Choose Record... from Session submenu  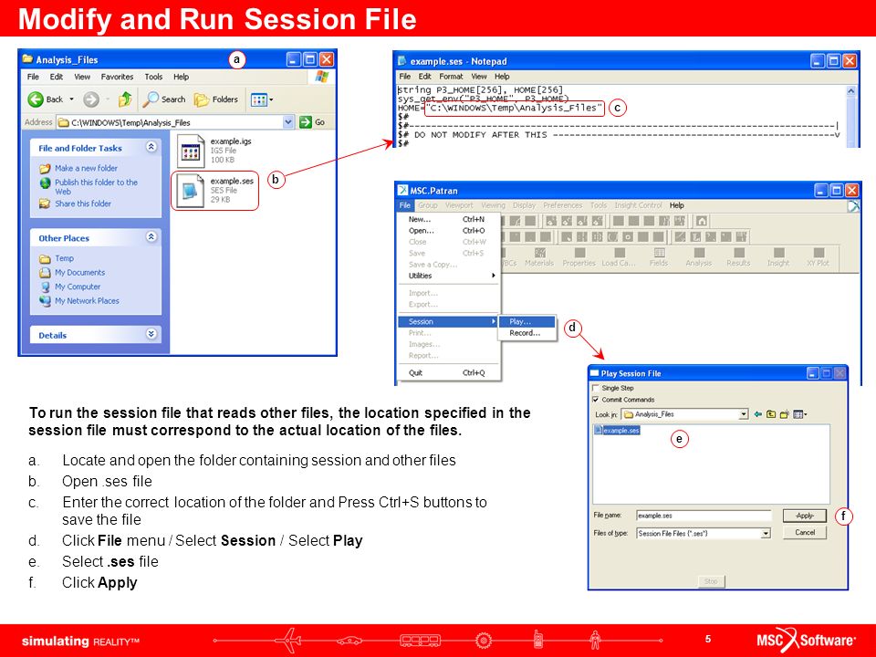[x=527, y=333]
